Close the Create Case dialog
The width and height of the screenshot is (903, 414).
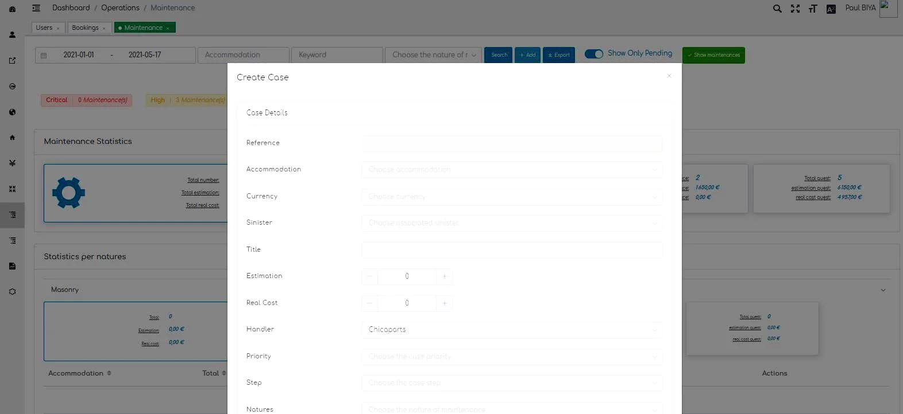[x=669, y=76]
